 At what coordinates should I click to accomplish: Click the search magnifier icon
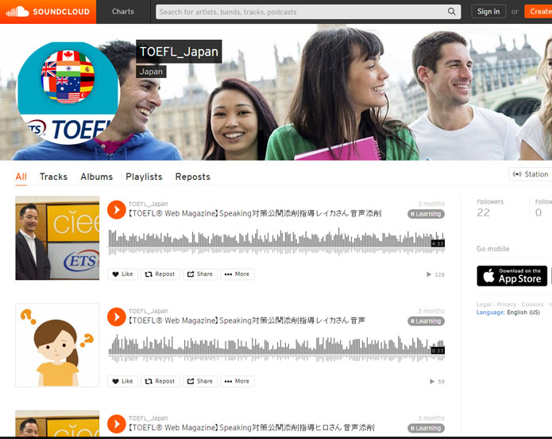point(451,12)
